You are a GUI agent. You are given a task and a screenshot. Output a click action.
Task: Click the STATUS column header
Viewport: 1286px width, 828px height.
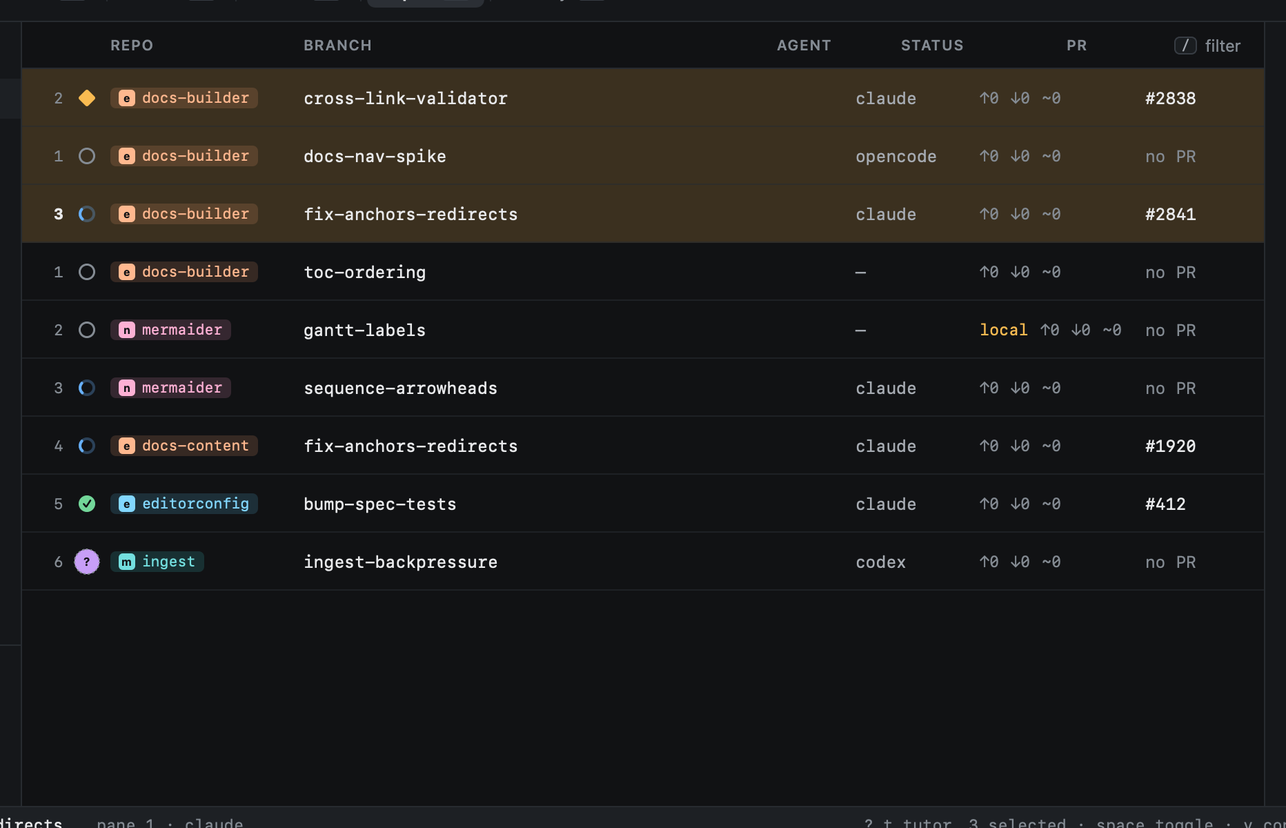(x=932, y=46)
